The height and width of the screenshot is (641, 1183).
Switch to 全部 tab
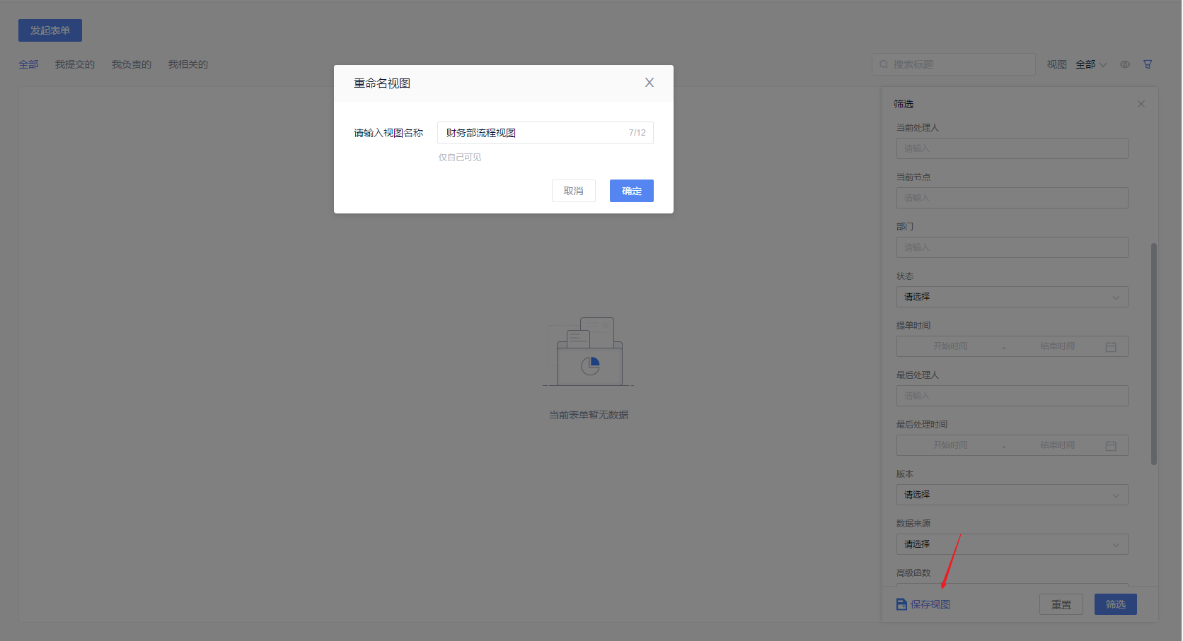[28, 64]
